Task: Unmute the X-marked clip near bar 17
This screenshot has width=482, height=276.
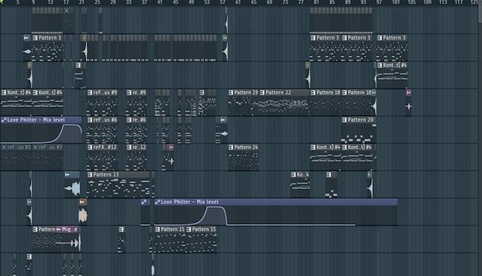Action: 67,11
